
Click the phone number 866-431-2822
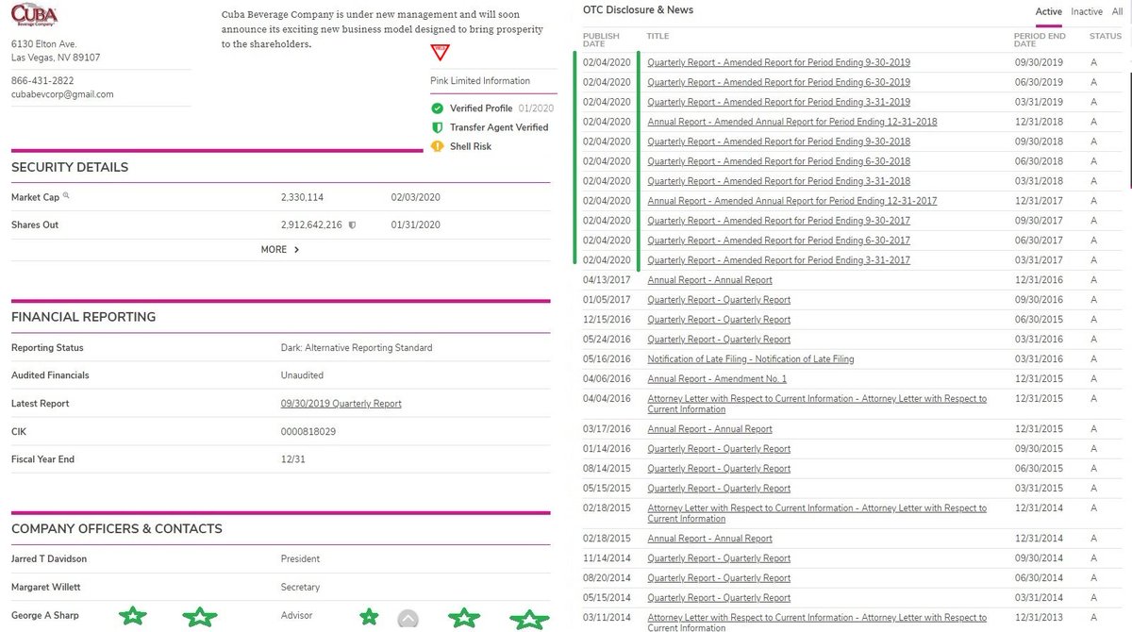coord(42,81)
